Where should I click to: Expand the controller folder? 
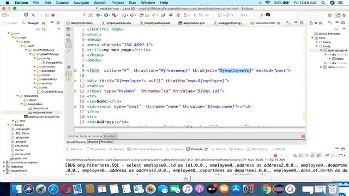[x=34, y=66]
